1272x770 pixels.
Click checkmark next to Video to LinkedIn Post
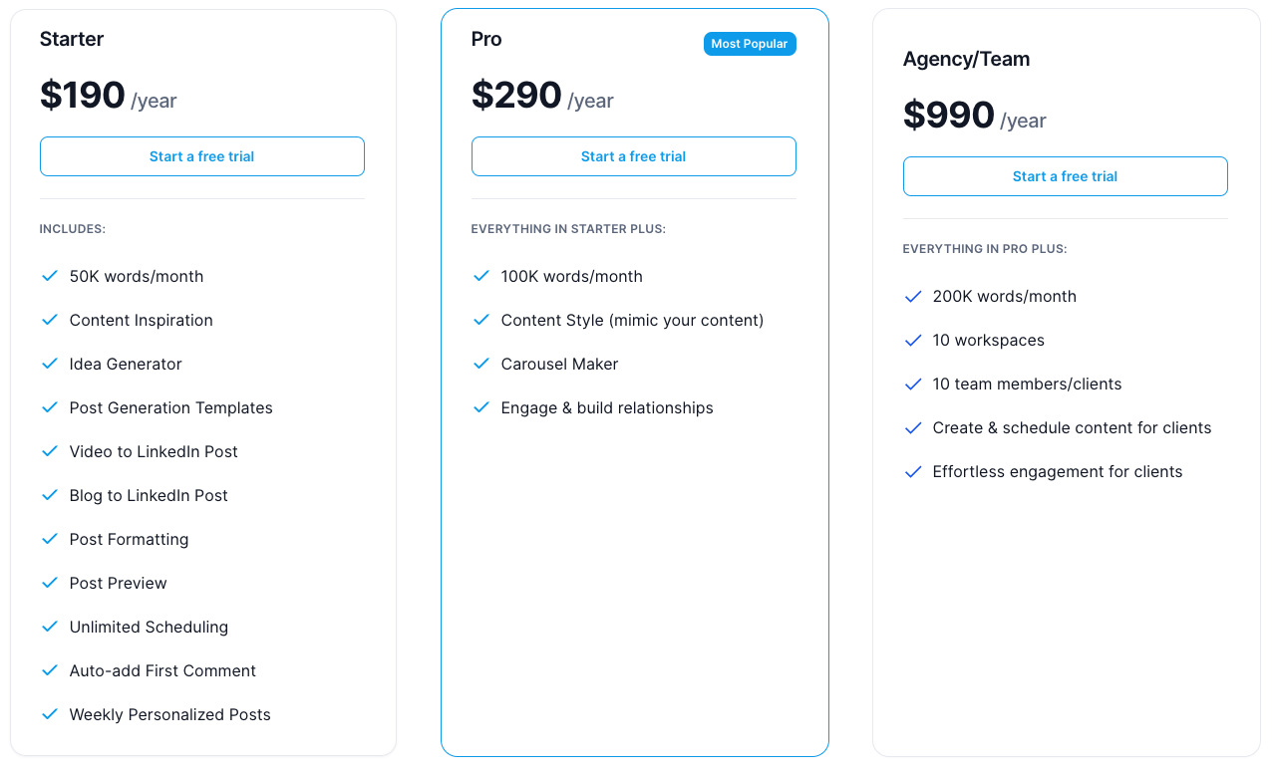(x=49, y=451)
